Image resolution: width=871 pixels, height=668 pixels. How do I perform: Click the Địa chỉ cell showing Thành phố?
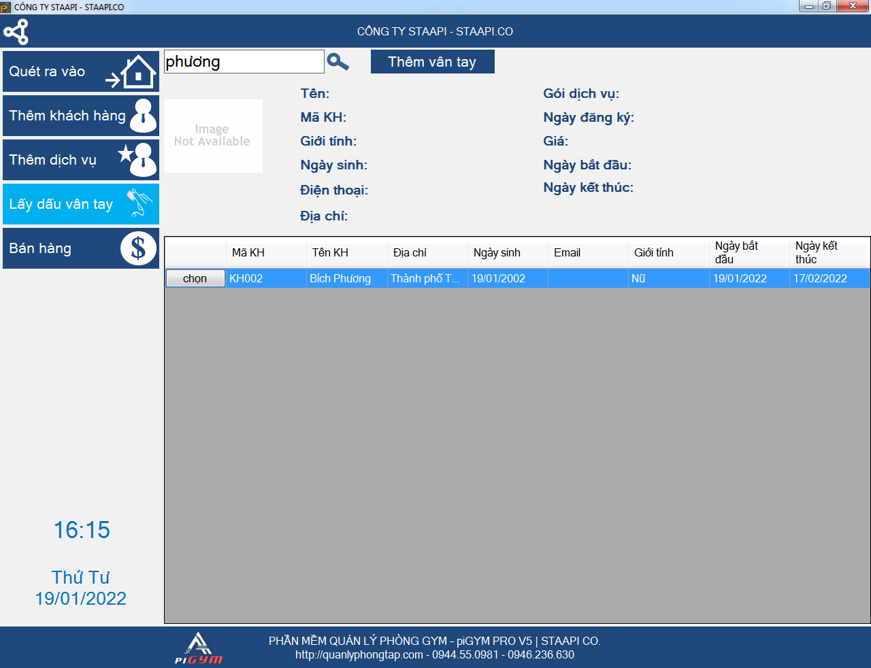(x=427, y=278)
